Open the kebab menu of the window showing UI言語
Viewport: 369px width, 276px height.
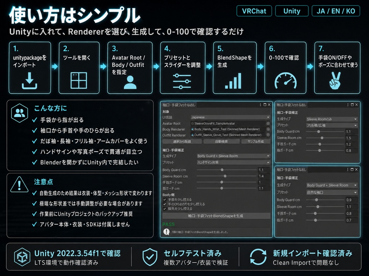[260, 105]
